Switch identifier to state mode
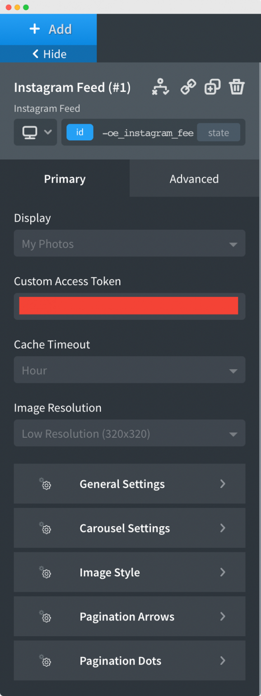 tap(219, 132)
